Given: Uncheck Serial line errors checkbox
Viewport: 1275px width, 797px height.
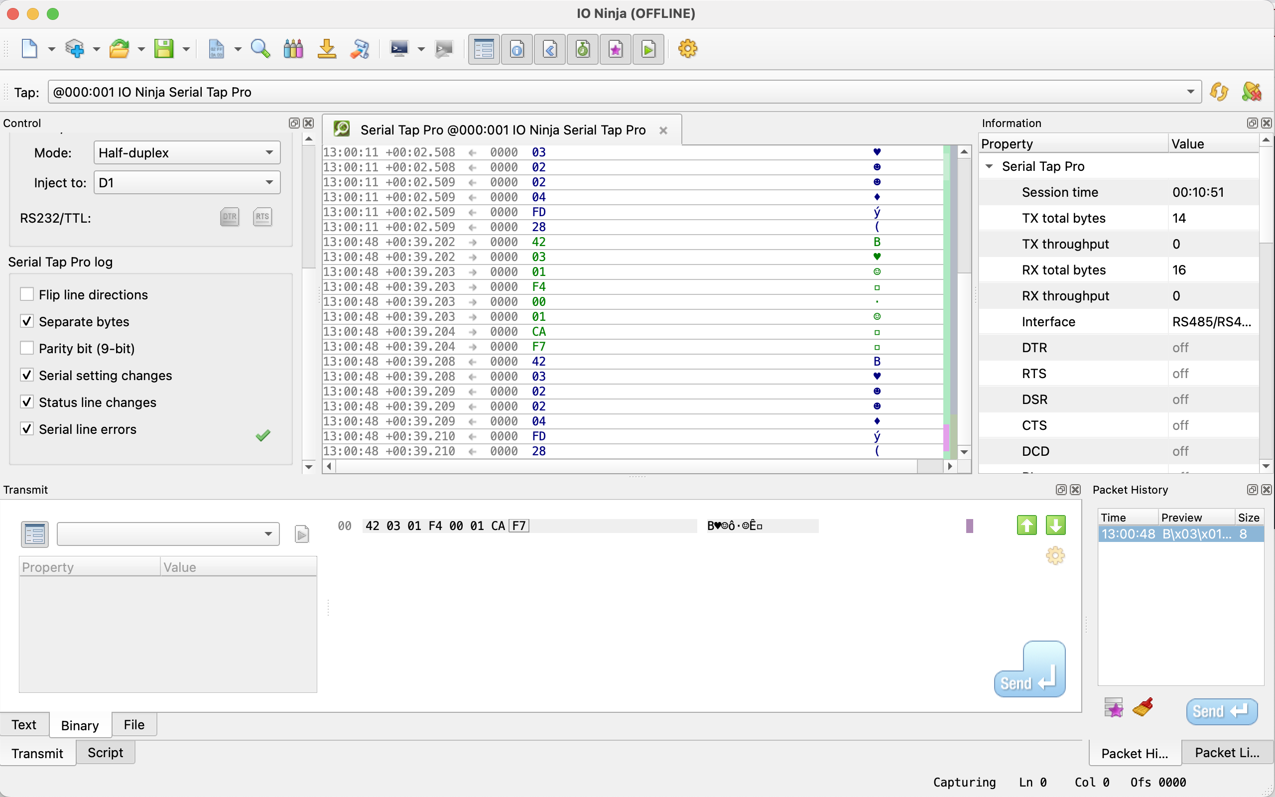Looking at the screenshot, I should coord(27,428).
